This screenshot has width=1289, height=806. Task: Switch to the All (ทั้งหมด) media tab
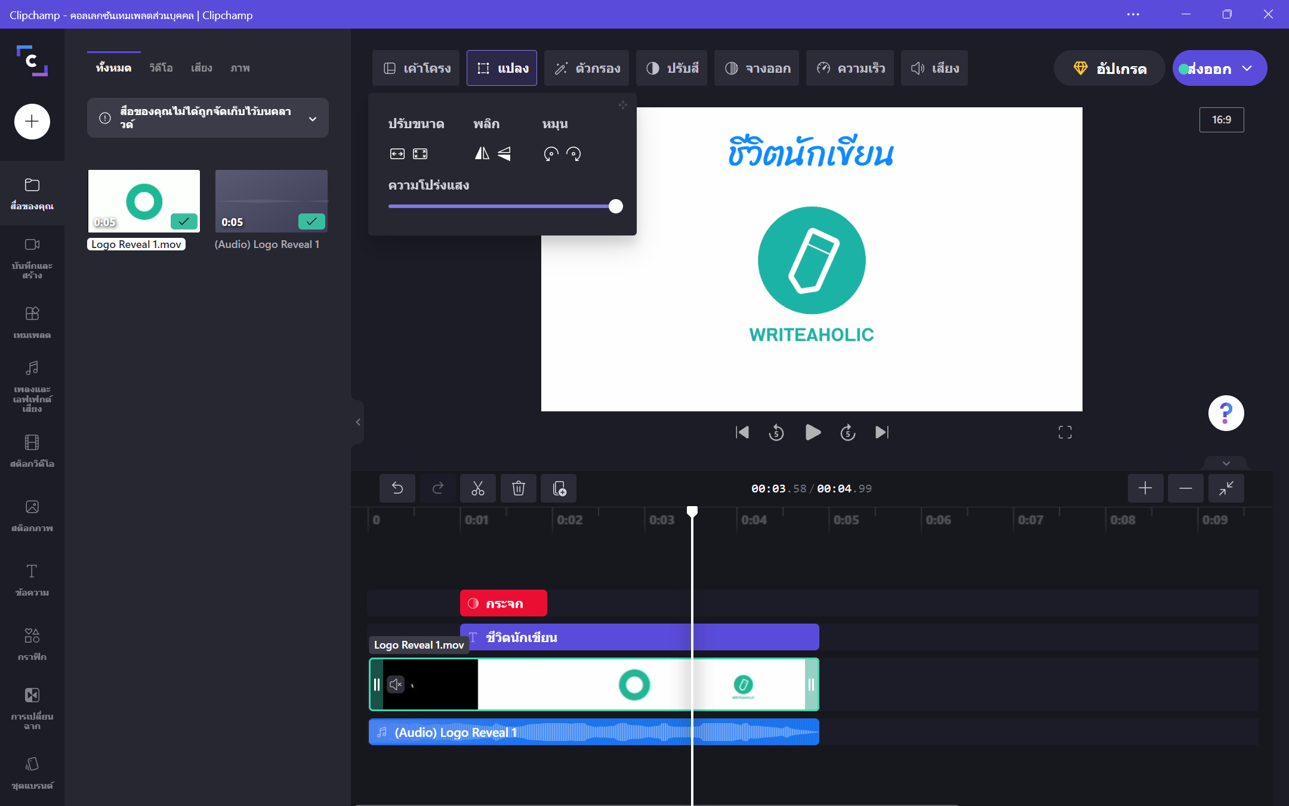pos(113,68)
